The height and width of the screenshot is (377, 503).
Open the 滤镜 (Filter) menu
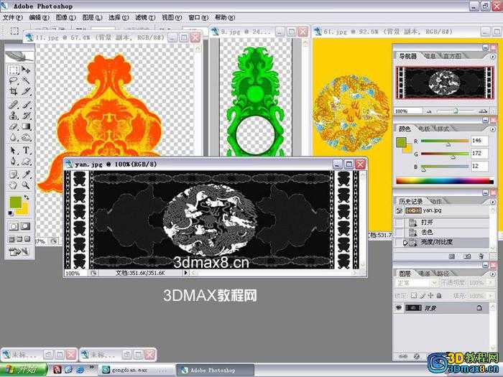tap(145, 18)
